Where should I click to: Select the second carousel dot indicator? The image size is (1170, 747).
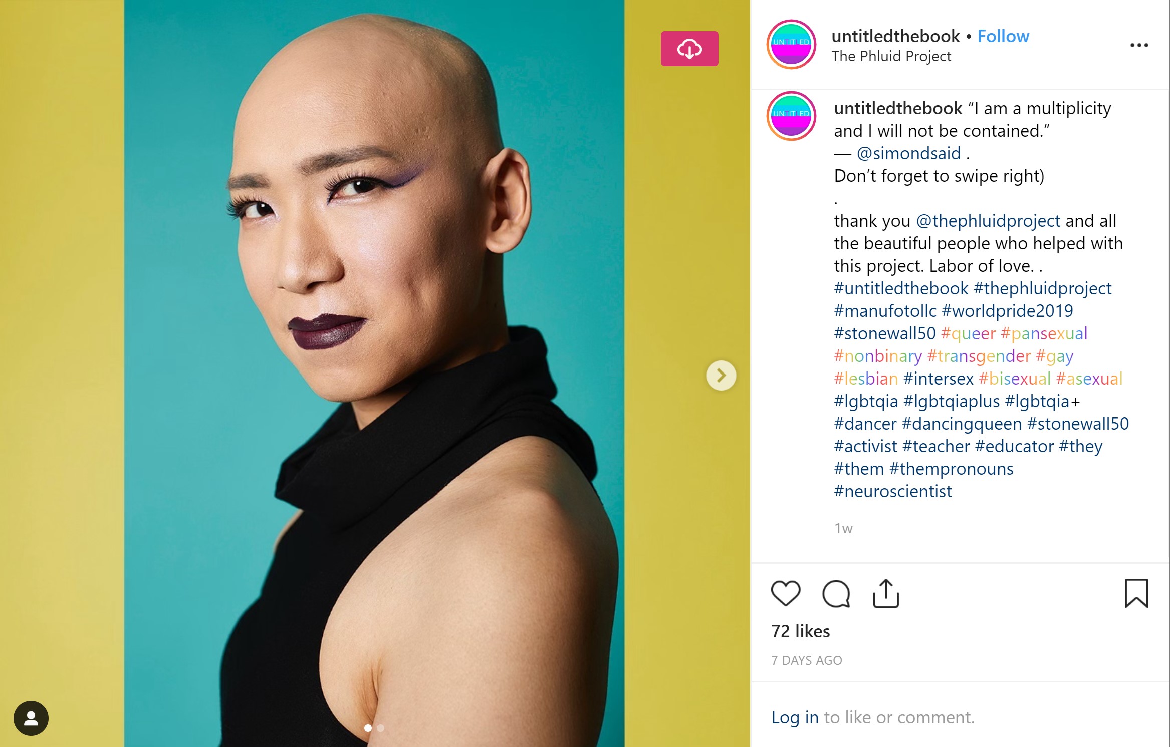click(381, 728)
